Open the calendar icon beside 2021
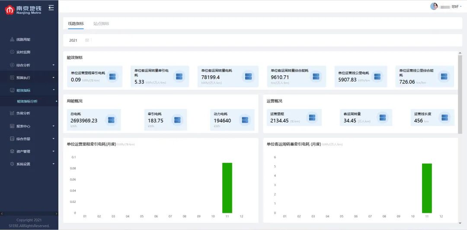Screen dimensions: 467x230 (87, 40)
